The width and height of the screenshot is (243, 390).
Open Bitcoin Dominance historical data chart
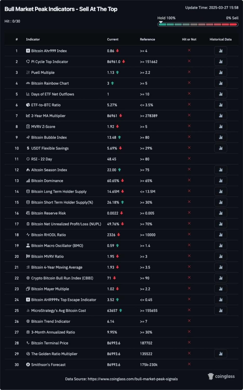[220, 181]
